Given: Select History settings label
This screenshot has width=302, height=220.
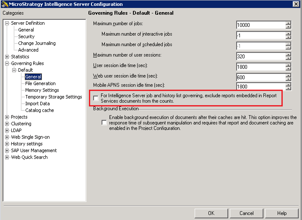Looking at the screenshot, I should [x=27, y=144].
